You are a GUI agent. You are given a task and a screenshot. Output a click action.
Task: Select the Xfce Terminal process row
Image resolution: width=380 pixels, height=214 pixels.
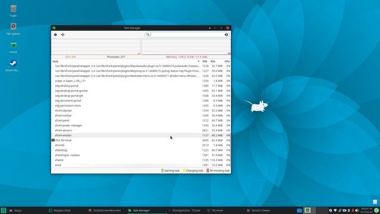(141, 140)
